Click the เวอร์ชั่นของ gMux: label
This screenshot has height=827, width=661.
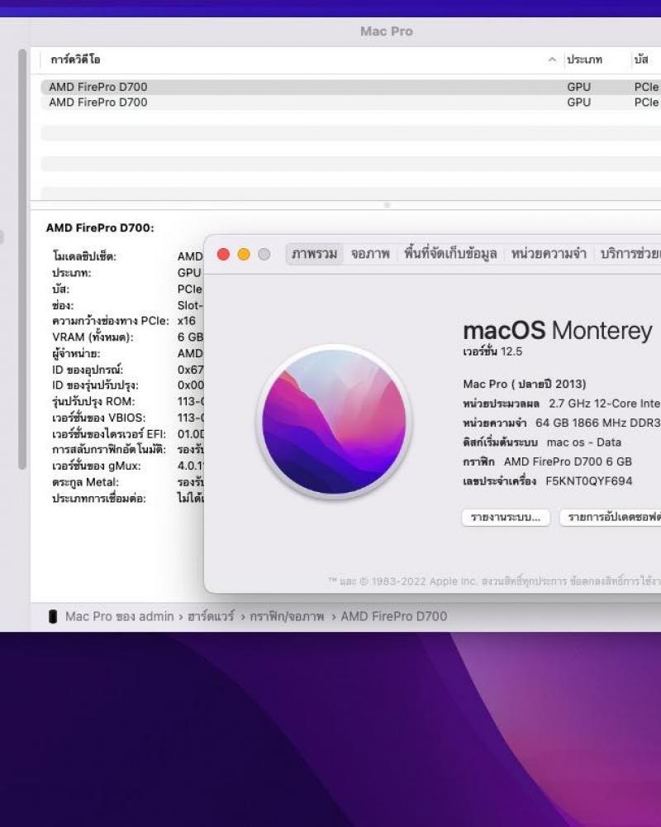(x=96, y=466)
